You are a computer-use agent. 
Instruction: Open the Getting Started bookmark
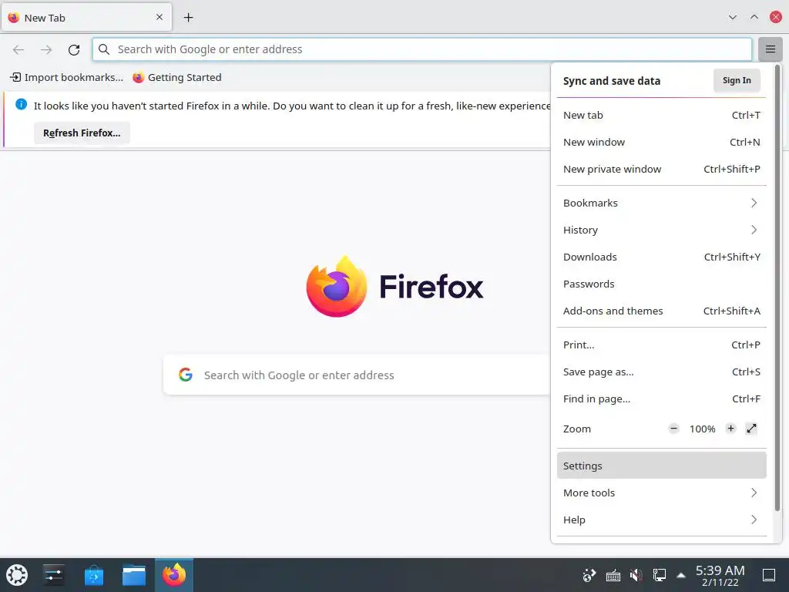click(x=177, y=78)
